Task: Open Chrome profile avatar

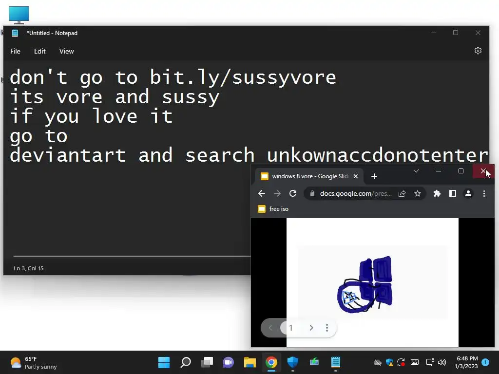Action: point(468,193)
